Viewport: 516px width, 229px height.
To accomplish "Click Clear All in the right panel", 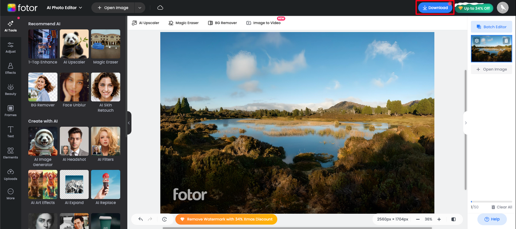I will pos(501,207).
